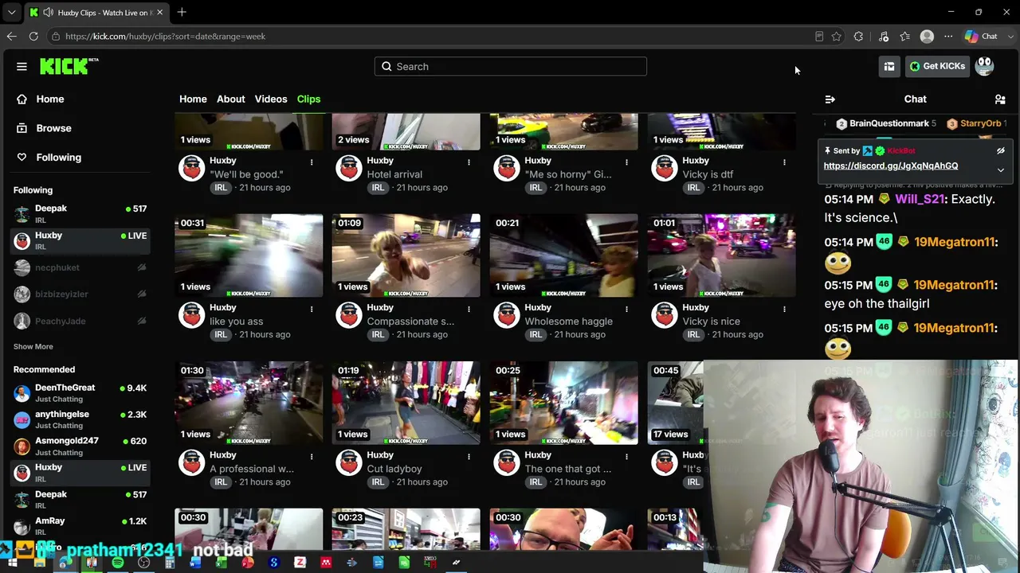Open Deepak channel in Following list
The height and width of the screenshot is (573, 1020).
pyautogui.click(x=80, y=213)
